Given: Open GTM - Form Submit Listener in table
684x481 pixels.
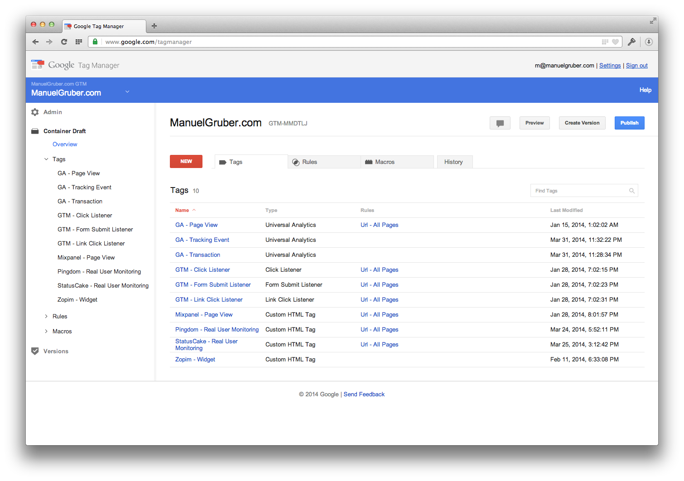Looking at the screenshot, I should point(213,285).
